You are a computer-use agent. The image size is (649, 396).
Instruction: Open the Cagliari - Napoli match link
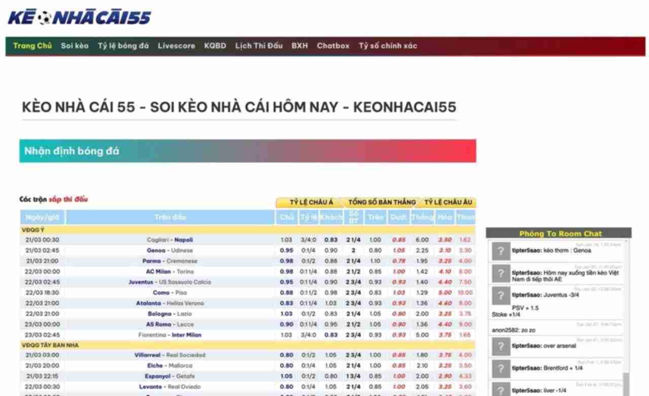pyautogui.click(x=169, y=240)
